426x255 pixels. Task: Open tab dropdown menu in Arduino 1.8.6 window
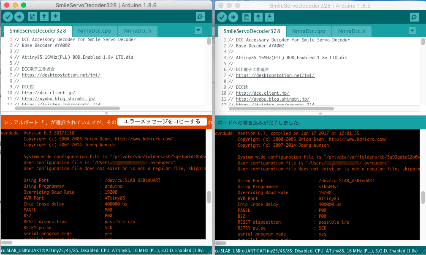(x=198, y=30)
